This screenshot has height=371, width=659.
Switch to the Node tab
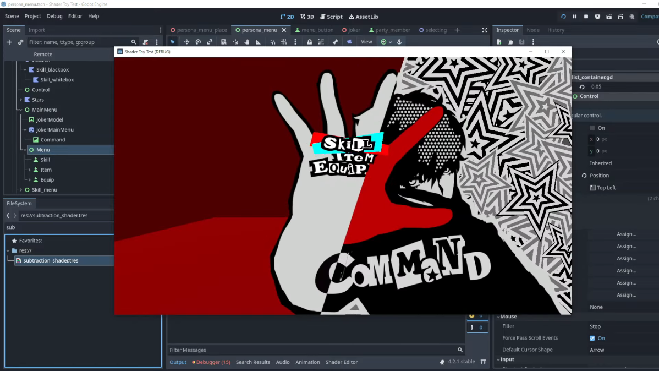pyautogui.click(x=533, y=30)
